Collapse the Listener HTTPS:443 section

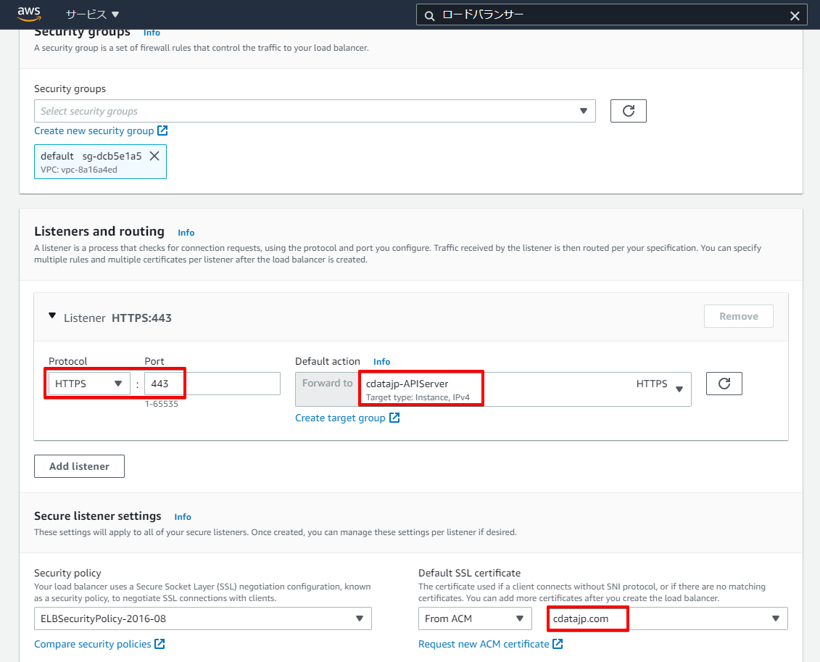(x=51, y=316)
